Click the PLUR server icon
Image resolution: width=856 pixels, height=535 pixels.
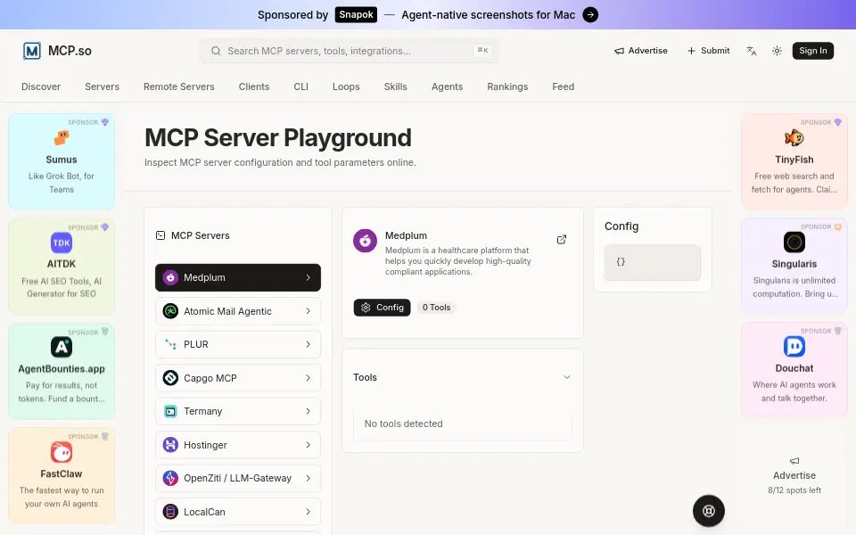click(x=170, y=344)
